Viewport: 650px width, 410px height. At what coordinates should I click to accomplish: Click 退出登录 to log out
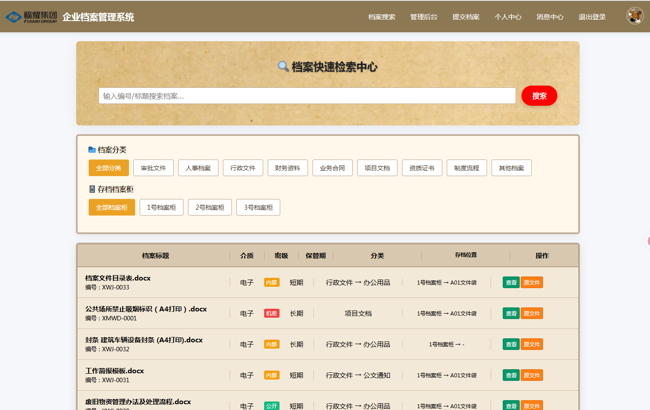pos(592,17)
